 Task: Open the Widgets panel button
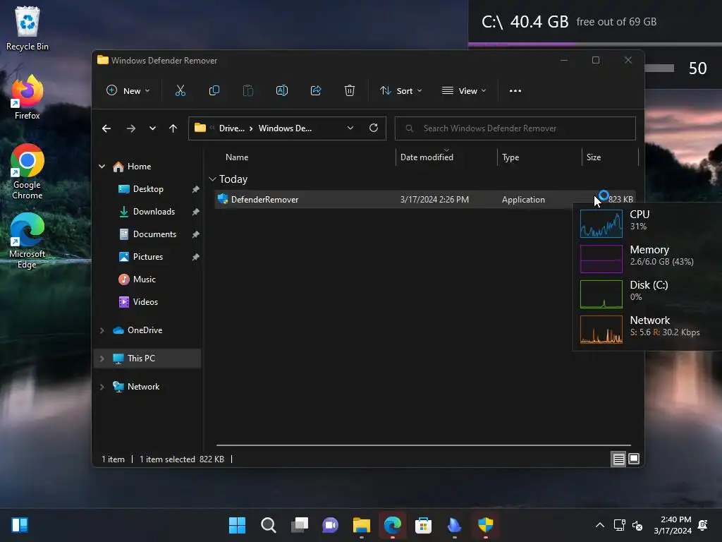(x=19, y=525)
